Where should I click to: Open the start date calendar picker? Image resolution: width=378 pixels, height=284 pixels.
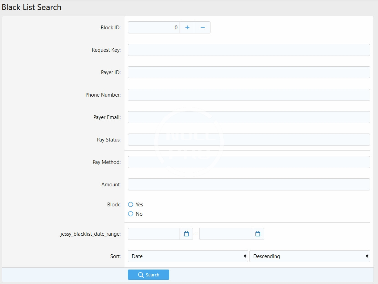coord(186,234)
